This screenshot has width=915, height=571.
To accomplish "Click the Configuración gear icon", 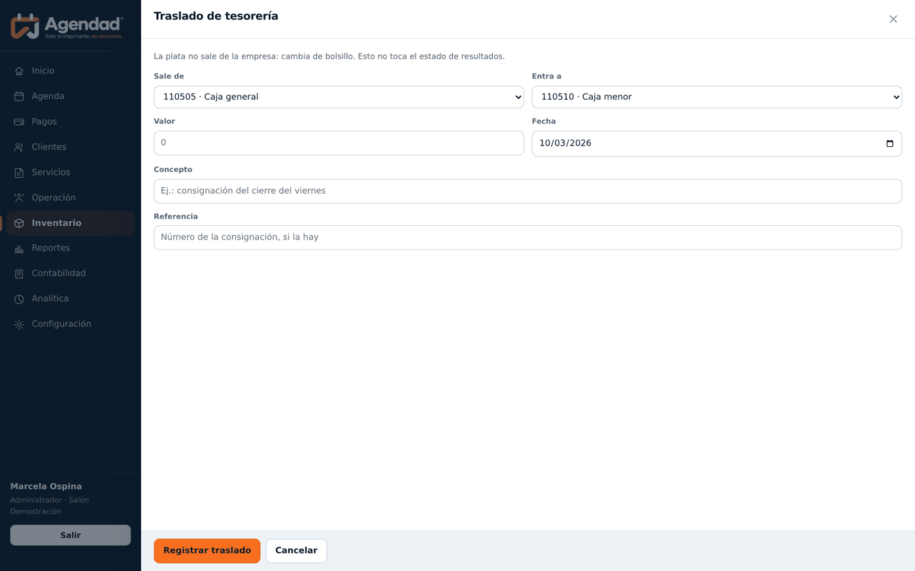I will [19, 324].
